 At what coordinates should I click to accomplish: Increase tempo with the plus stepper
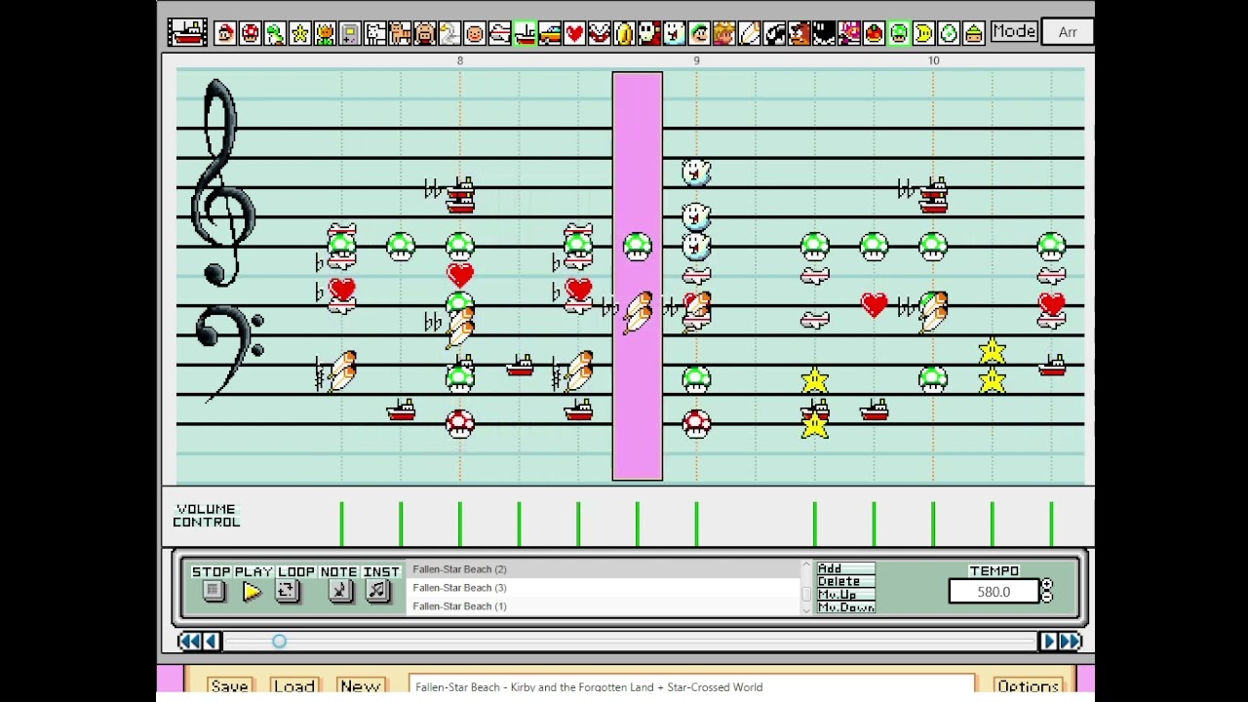pyautogui.click(x=1046, y=585)
